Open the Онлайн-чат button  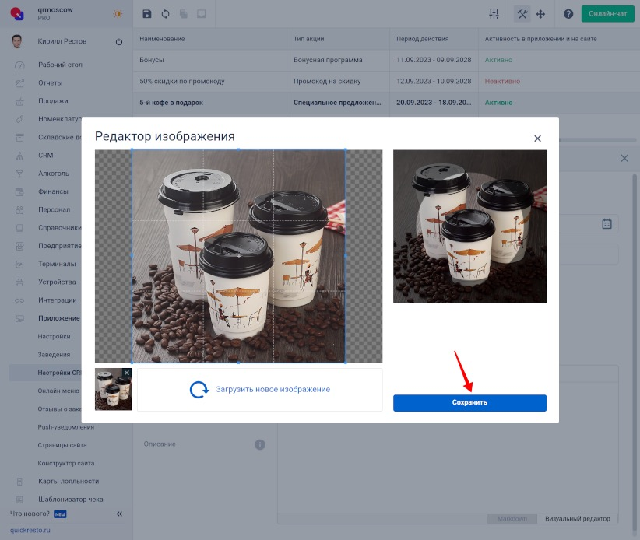(x=608, y=14)
